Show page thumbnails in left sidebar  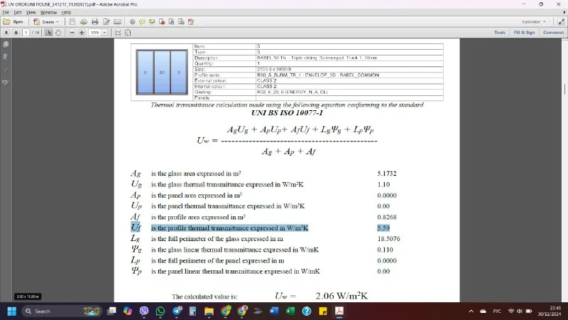coord(5,44)
